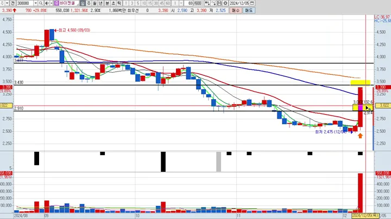Select the 10 interval button
391x219 pixels.
[x=144, y=3]
